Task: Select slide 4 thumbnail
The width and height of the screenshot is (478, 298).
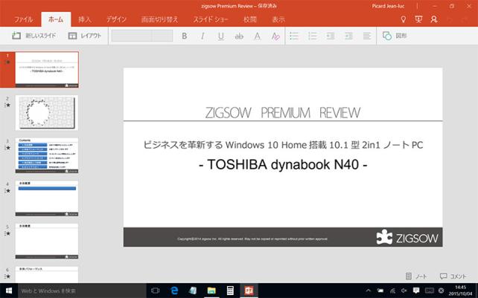Action: pos(47,198)
